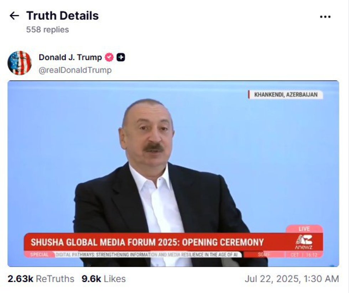Go back using the left arrow
The image size is (349, 293).
click(15, 16)
